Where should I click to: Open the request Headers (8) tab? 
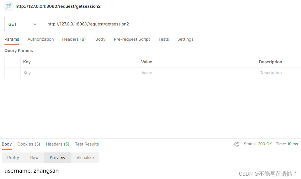(74, 39)
